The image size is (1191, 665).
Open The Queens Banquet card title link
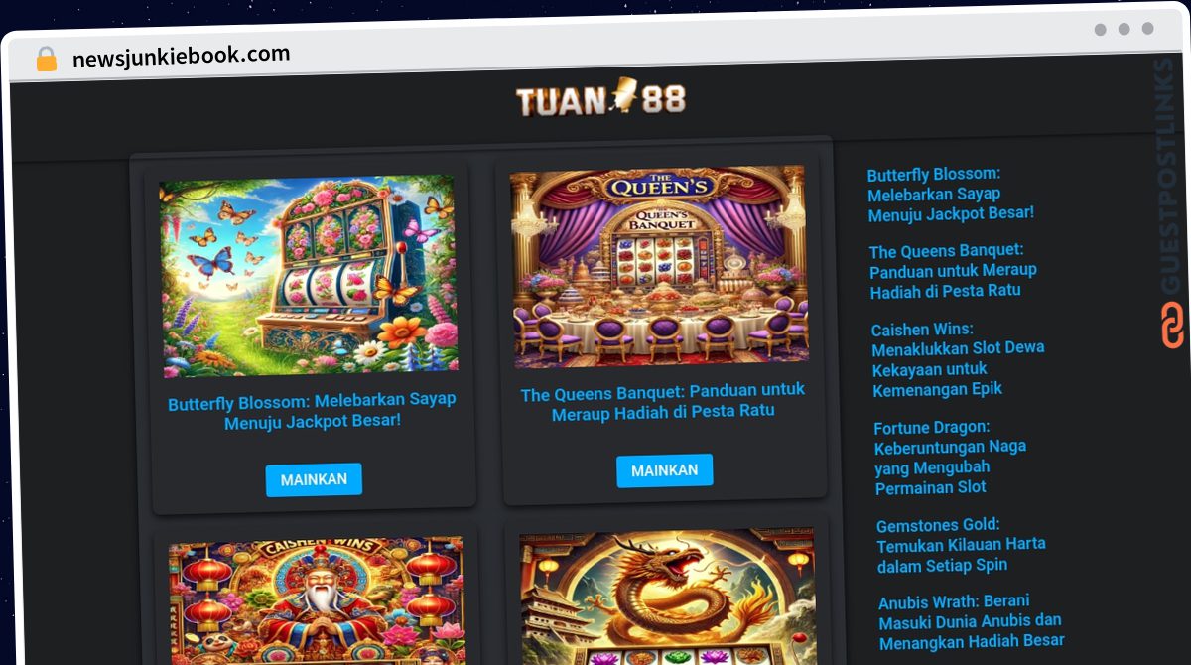click(663, 401)
